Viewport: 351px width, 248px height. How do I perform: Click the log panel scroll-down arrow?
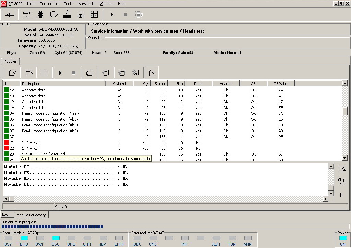point(331,193)
